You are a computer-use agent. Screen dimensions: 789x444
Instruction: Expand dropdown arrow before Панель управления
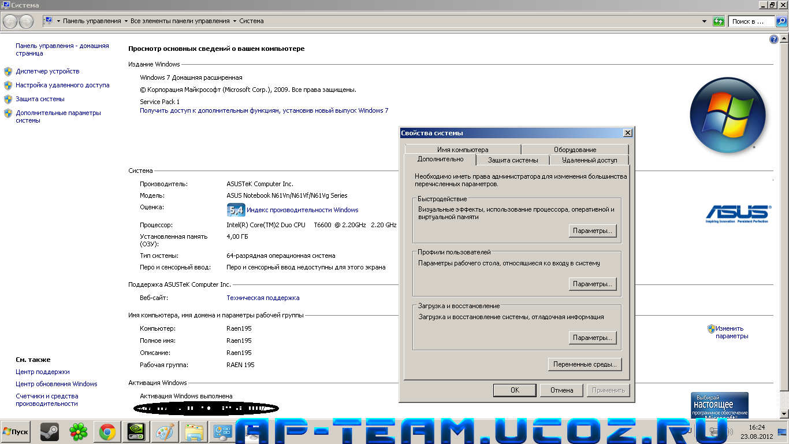58,21
